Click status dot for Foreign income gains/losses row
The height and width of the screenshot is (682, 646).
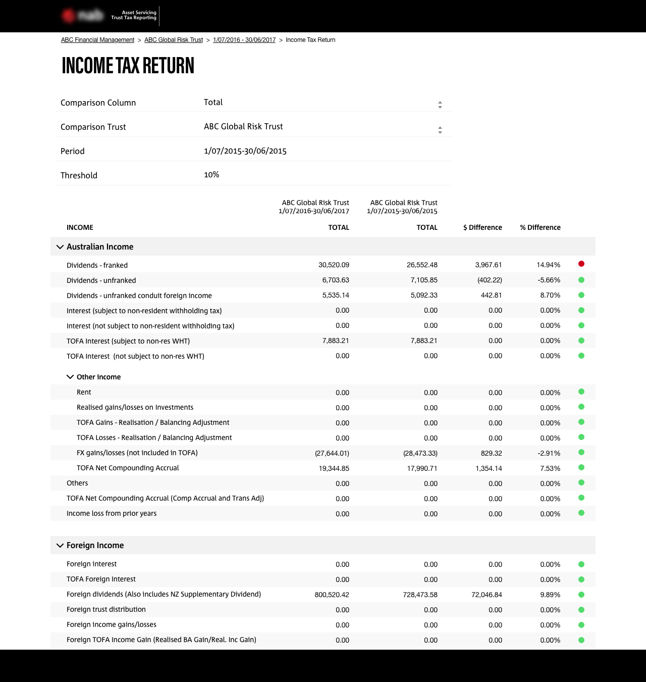point(581,625)
